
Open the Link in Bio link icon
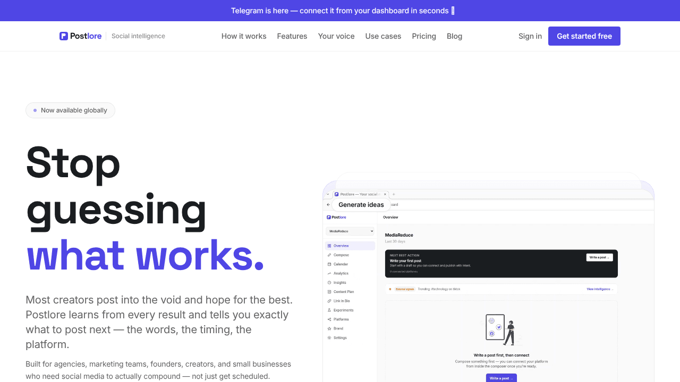329,301
